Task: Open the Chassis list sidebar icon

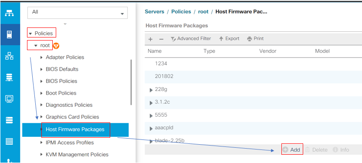Action: coord(9,141)
